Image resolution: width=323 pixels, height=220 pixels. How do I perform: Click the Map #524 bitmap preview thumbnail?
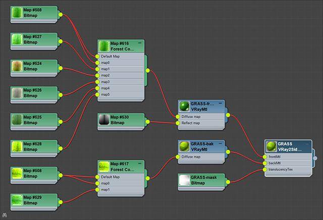(17, 67)
